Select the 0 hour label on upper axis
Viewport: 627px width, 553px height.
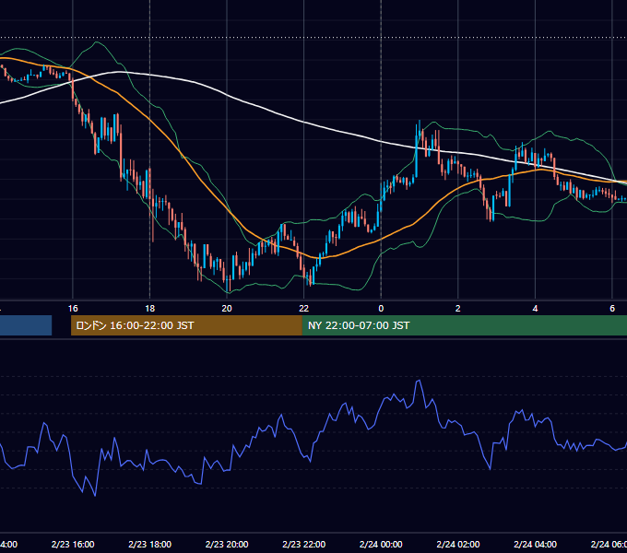point(381,309)
